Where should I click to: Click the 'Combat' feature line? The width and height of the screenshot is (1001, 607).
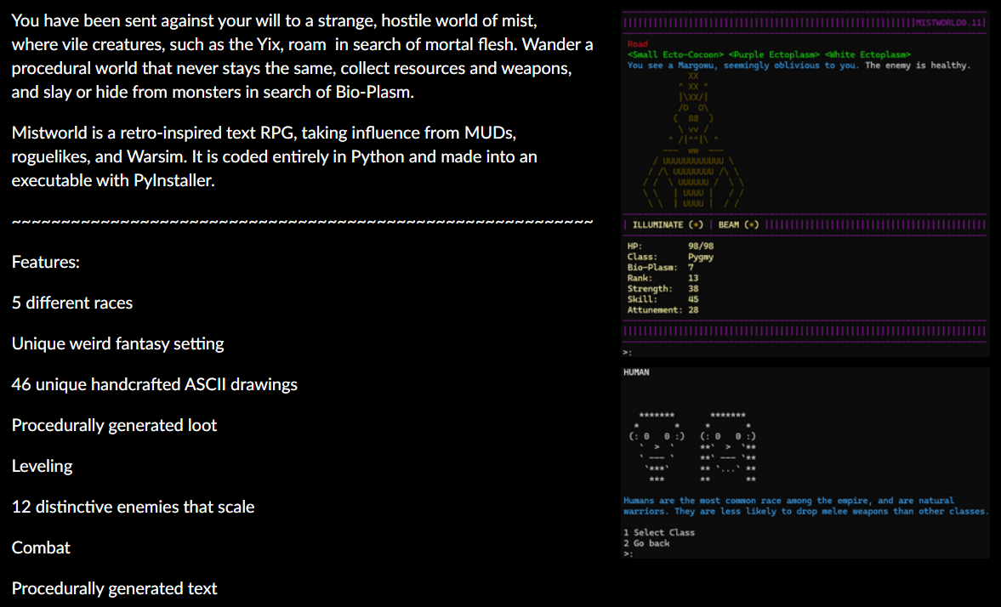(x=41, y=548)
